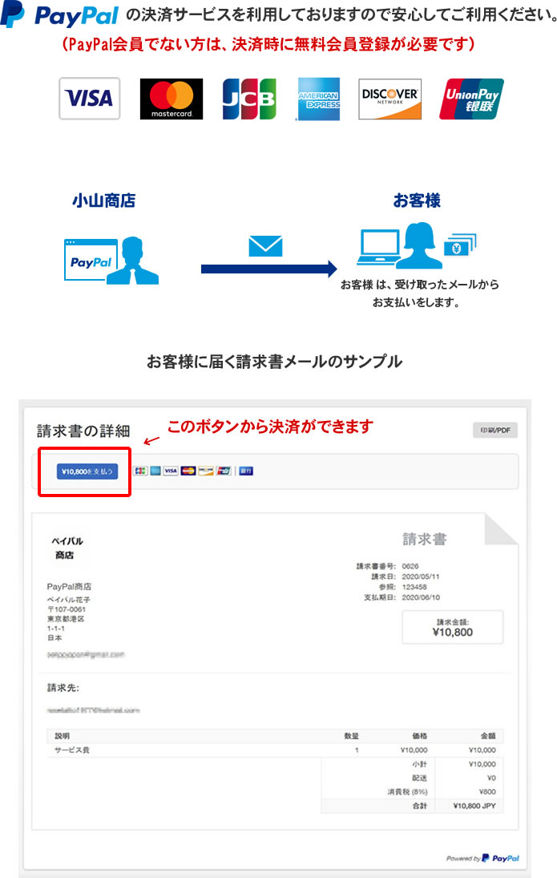Click the due date 2020/06/10
The image size is (557, 878).
[x=421, y=597]
